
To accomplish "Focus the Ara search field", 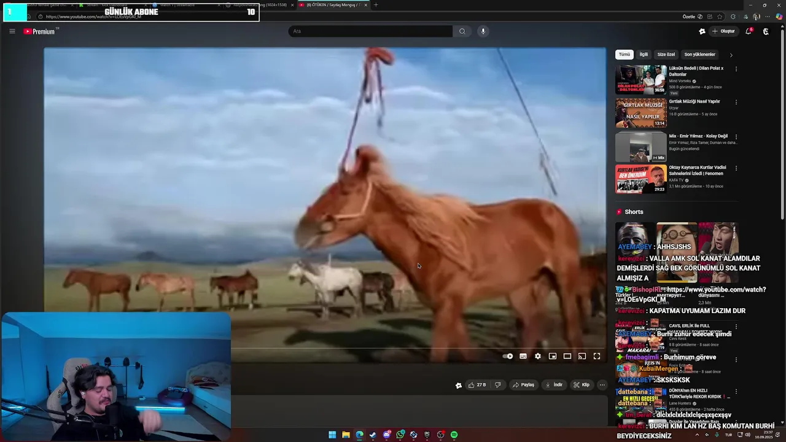I will click(x=370, y=31).
